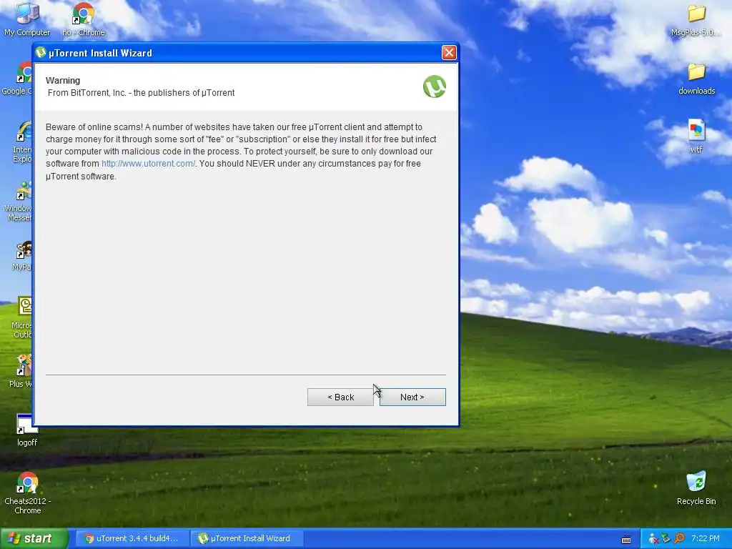This screenshot has width=732, height=549.
Task: Switch to uTorrent 3.4.4 build Chrome taskbar item
Action: point(132,538)
